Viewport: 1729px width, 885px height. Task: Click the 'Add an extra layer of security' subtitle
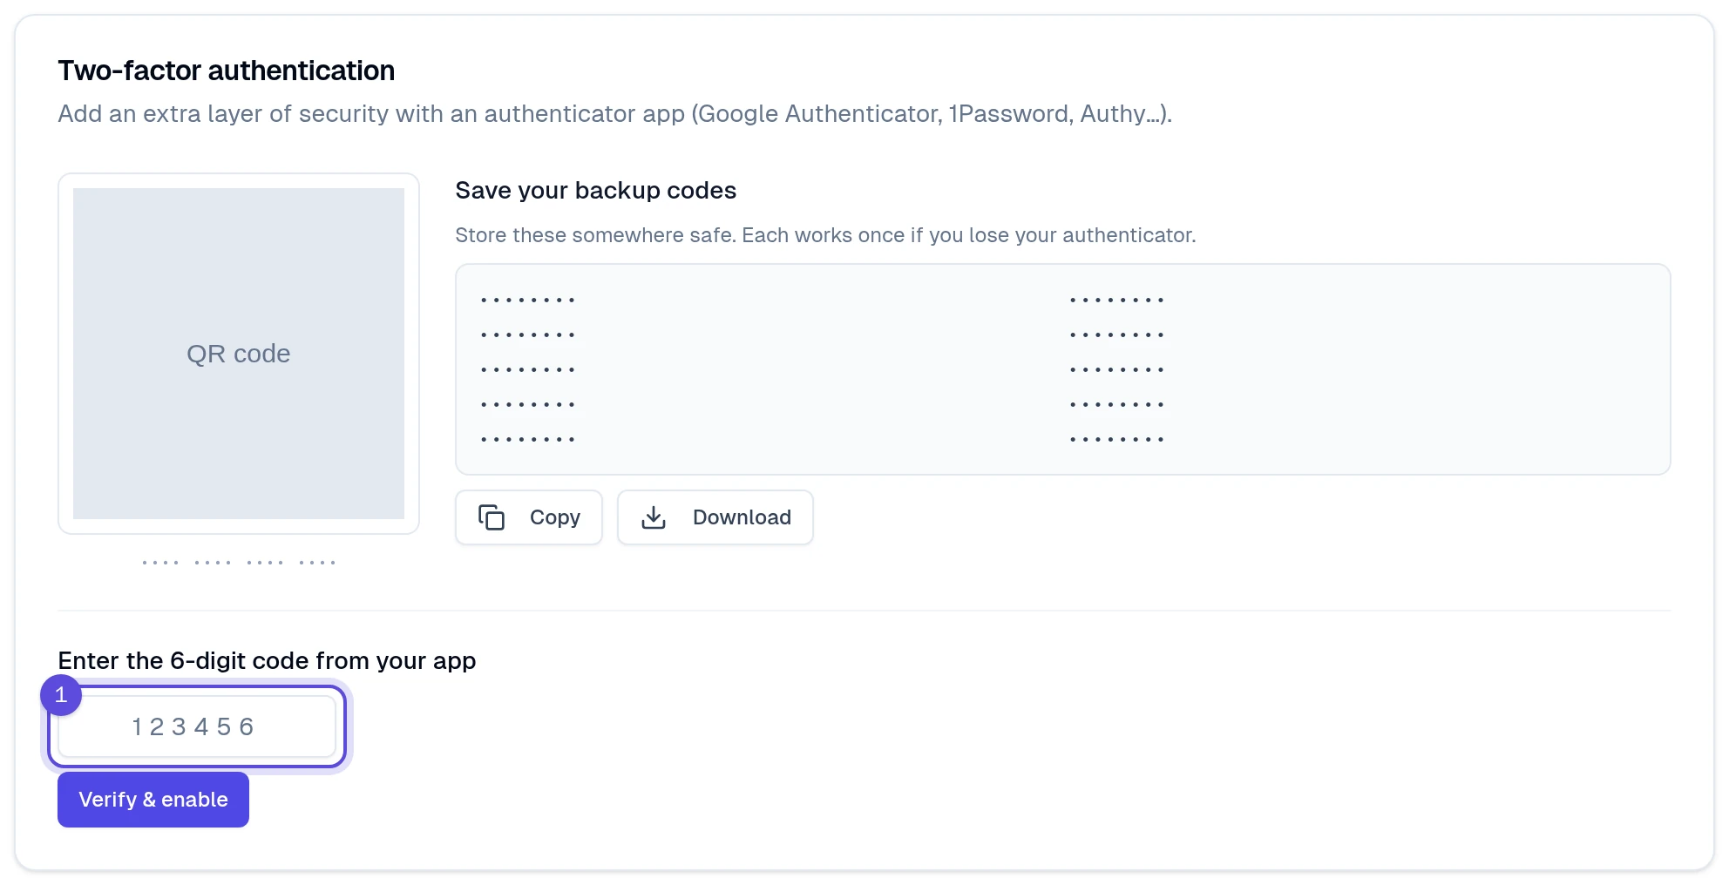[x=615, y=114]
